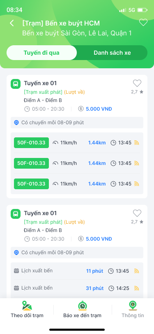Image resolution: width=154 pixels, height=334 pixels.
Task: Open Theo dõi trạm in bottom bar
Action: [x=27, y=309]
